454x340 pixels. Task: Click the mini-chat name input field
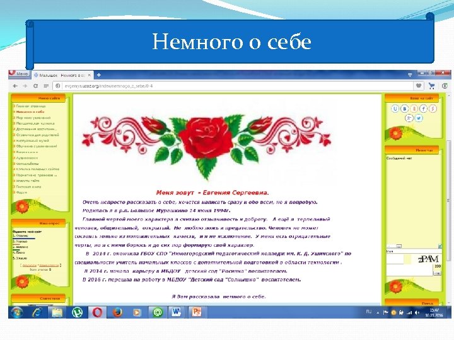414,251
